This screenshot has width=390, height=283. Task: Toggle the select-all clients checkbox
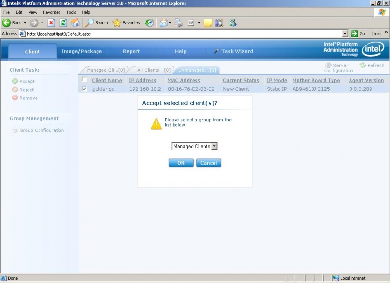point(85,80)
